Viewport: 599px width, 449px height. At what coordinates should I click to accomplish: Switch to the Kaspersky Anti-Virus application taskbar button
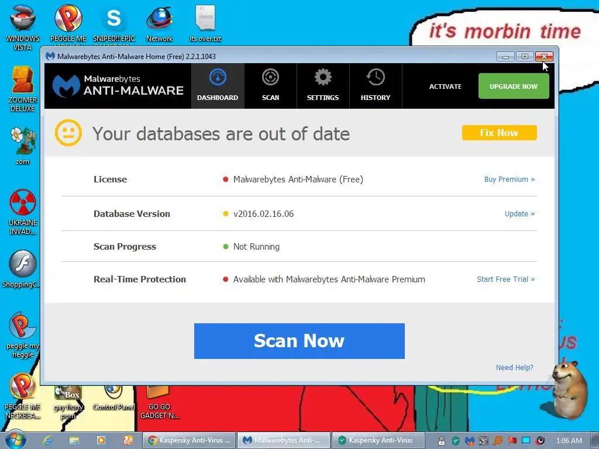coord(378,440)
